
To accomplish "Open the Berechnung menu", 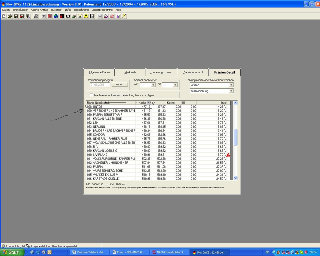I will click(x=81, y=10).
